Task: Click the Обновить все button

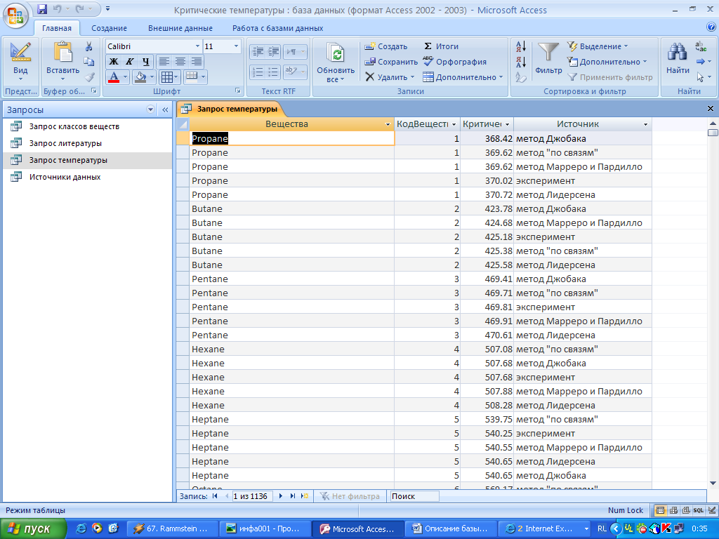Action: pyautogui.click(x=336, y=62)
